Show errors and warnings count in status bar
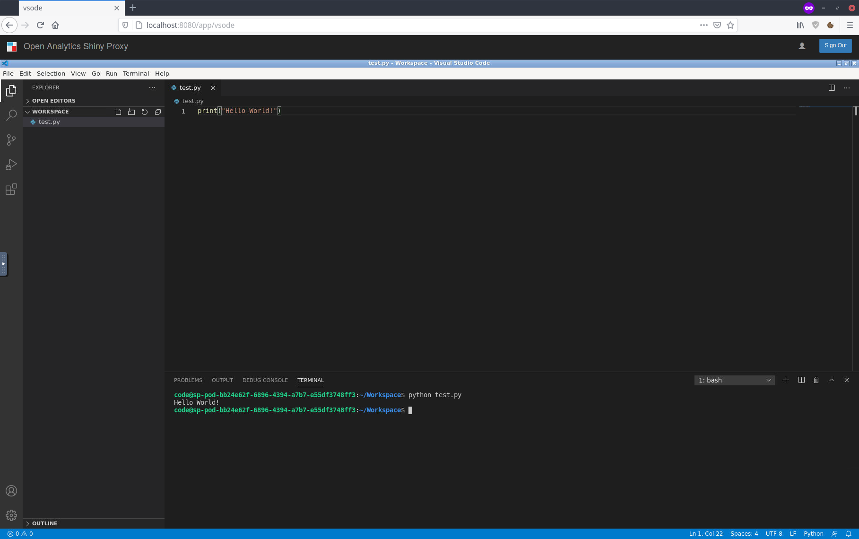This screenshot has height=539, width=859. pyautogui.click(x=20, y=534)
